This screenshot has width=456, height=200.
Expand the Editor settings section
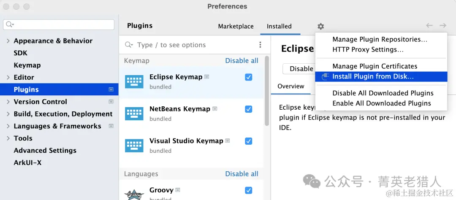tap(8, 78)
